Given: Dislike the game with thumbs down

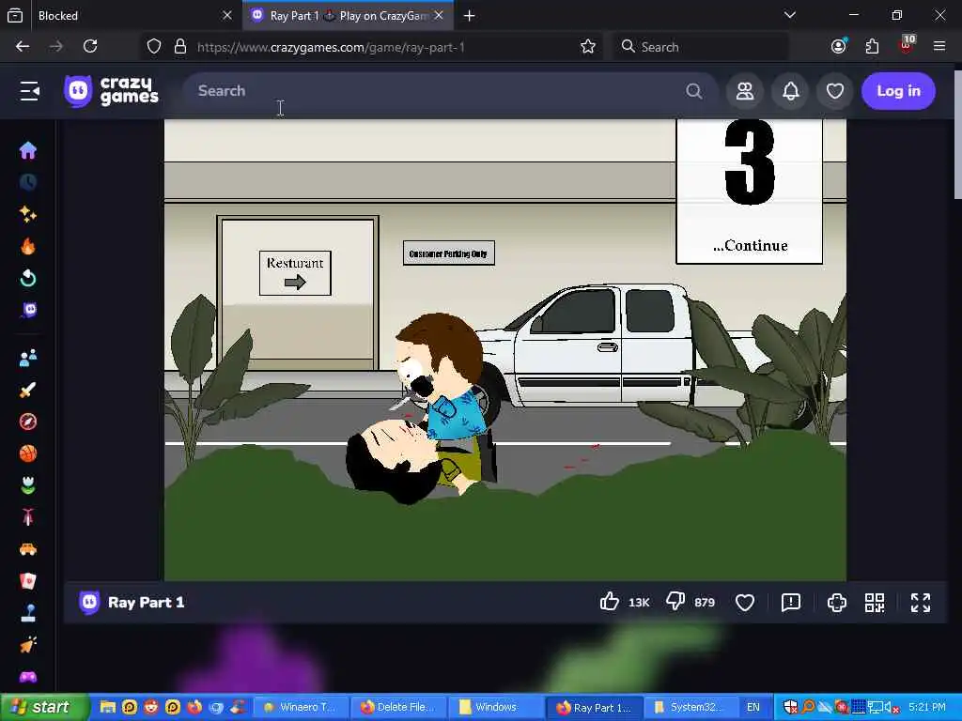Looking at the screenshot, I should (x=675, y=602).
